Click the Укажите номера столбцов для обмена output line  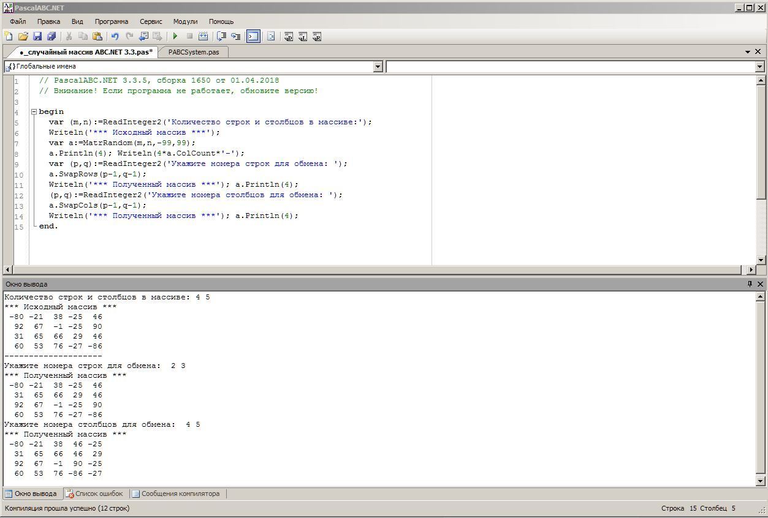coord(102,424)
